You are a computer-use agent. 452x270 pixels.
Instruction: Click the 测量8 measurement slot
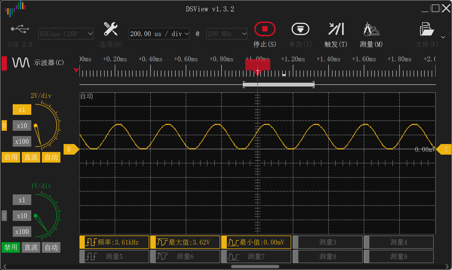click(328, 256)
